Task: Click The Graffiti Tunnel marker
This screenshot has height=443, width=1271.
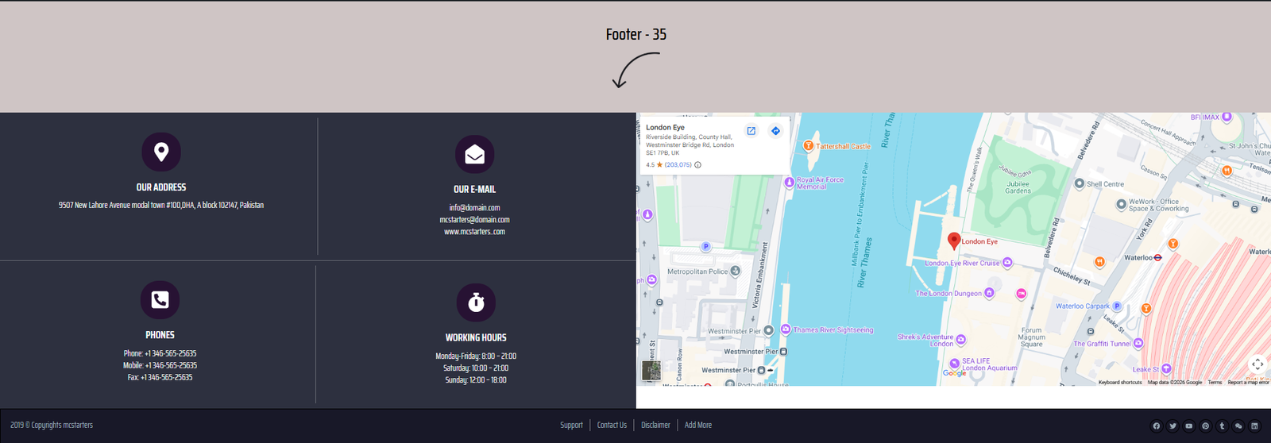Action: [1138, 343]
